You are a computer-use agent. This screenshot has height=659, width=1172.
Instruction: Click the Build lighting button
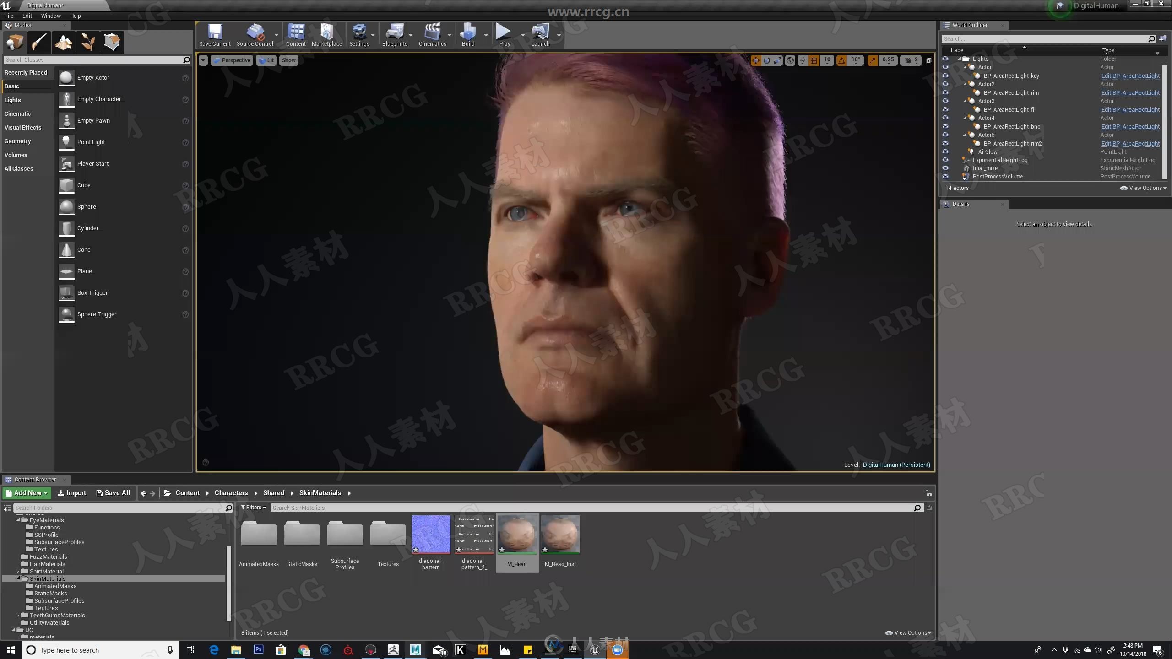pyautogui.click(x=467, y=35)
